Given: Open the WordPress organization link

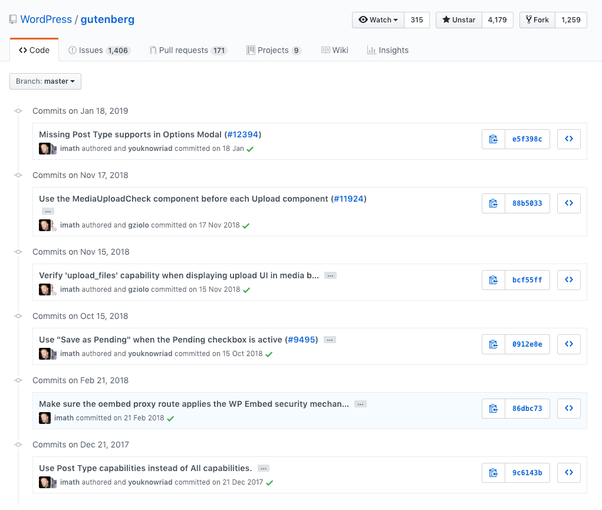Looking at the screenshot, I should (46, 19).
